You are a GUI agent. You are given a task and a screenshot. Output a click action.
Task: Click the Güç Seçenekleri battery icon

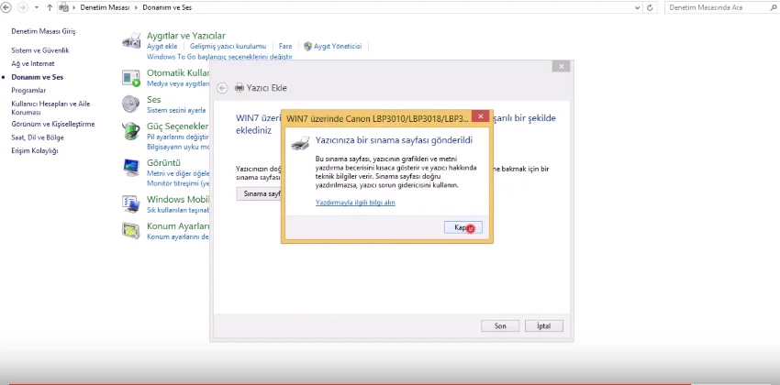coord(131,131)
